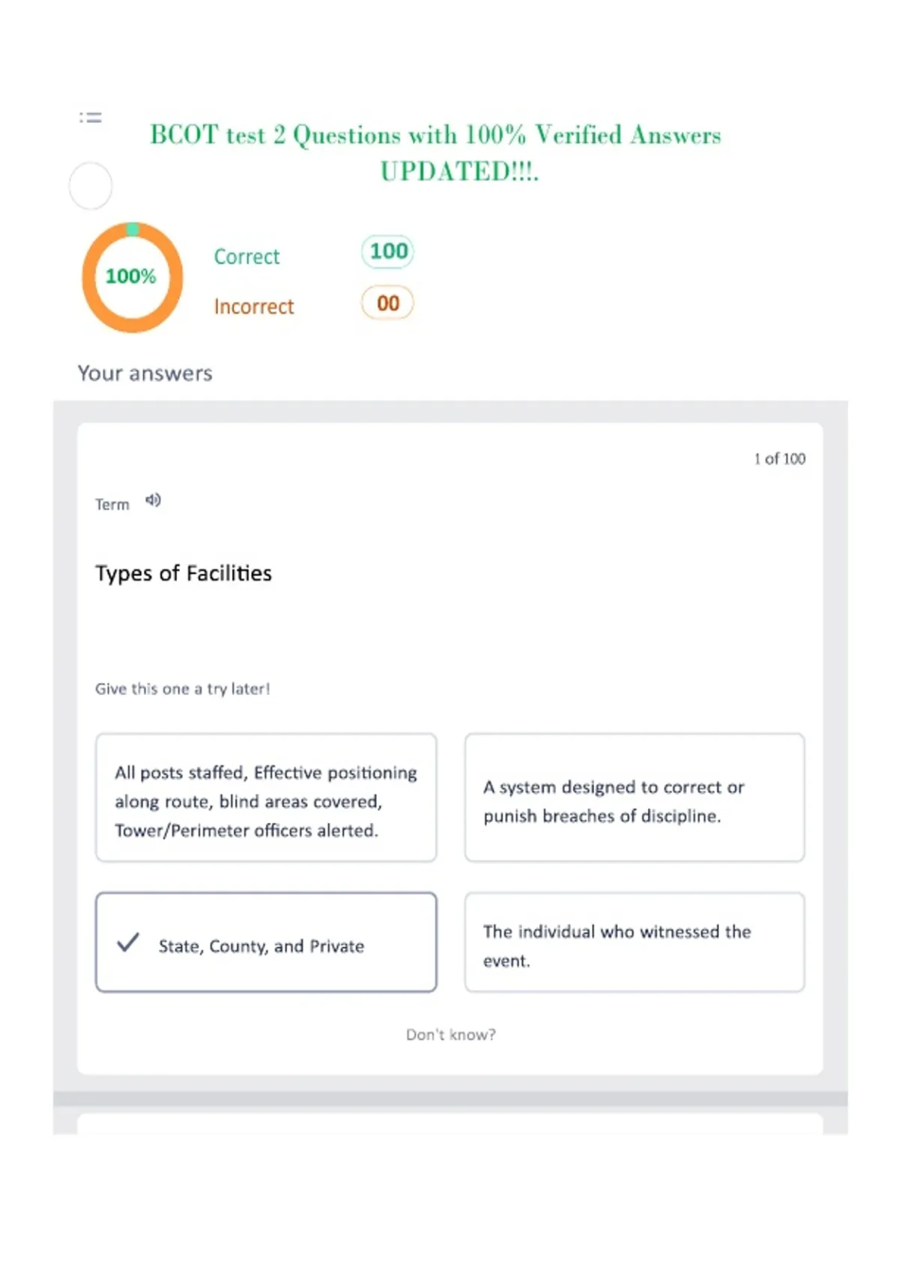Open the list menu icon at top left

tap(91, 118)
